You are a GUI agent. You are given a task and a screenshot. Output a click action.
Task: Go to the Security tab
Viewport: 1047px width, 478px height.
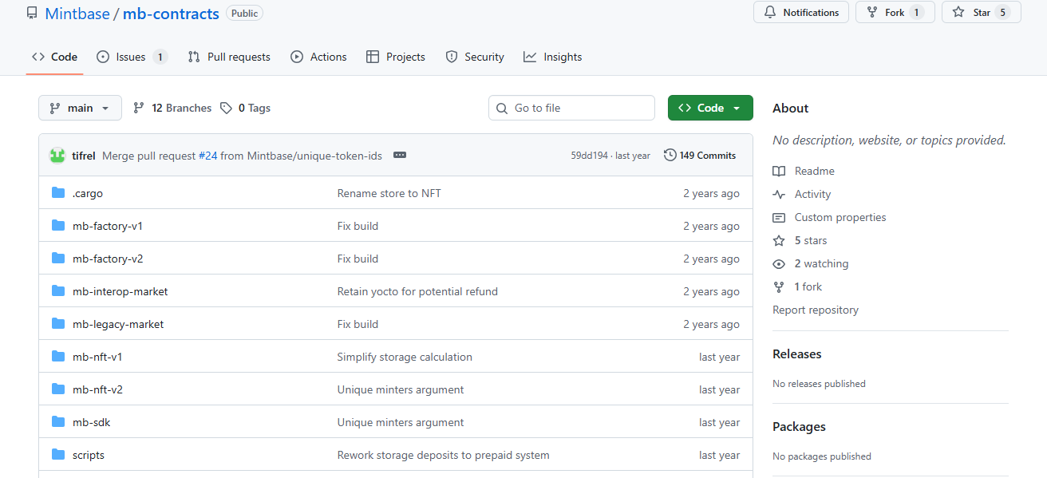pyautogui.click(x=475, y=57)
